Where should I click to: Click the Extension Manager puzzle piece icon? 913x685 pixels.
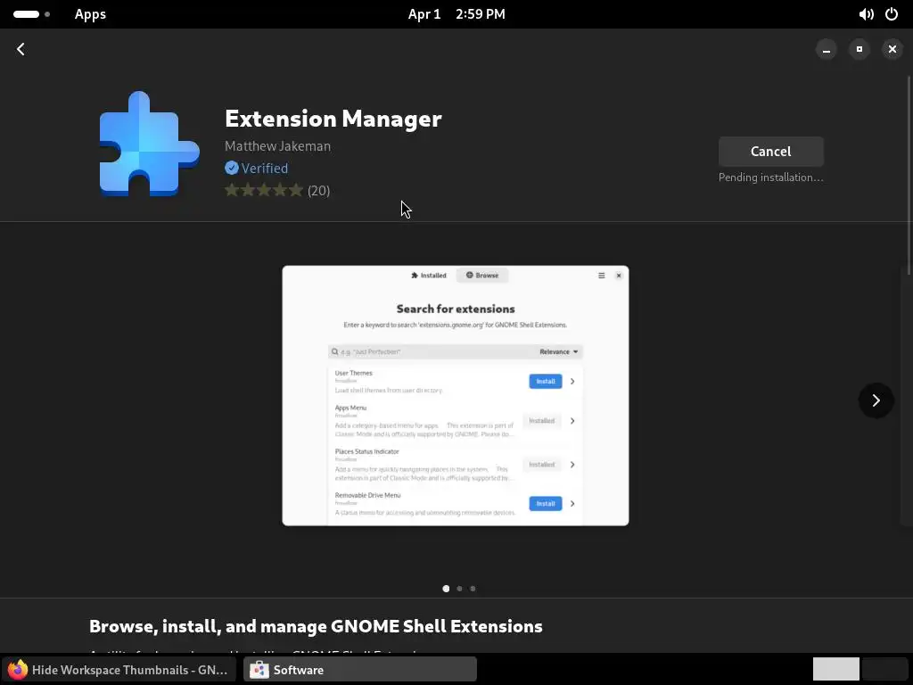point(149,144)
